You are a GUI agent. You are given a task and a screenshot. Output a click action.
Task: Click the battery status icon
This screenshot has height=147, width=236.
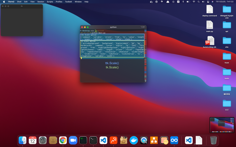188,2
